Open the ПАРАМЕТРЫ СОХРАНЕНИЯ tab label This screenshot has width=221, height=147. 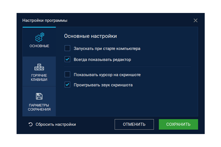39,107
